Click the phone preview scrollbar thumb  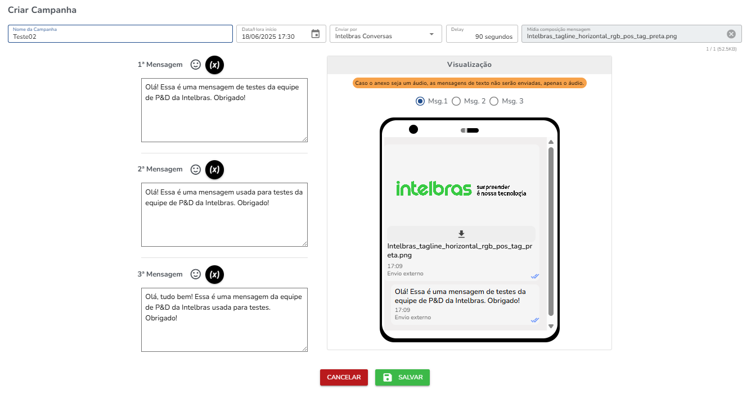coord(551,232)
